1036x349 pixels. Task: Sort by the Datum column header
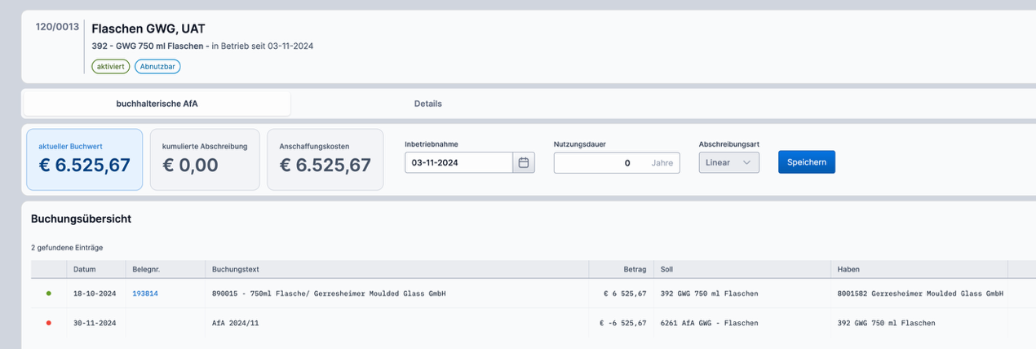pos(85,269)
